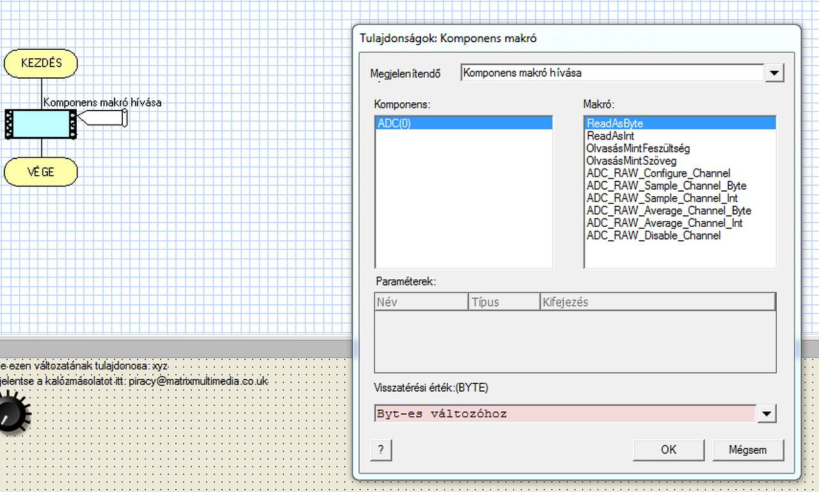Click the OK button
This screenshot has width=819, height=492.
[x=669, y=450]
